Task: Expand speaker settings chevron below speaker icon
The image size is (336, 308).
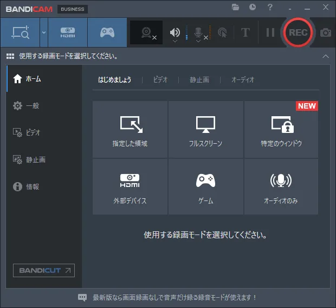Action: click(175, 41)
